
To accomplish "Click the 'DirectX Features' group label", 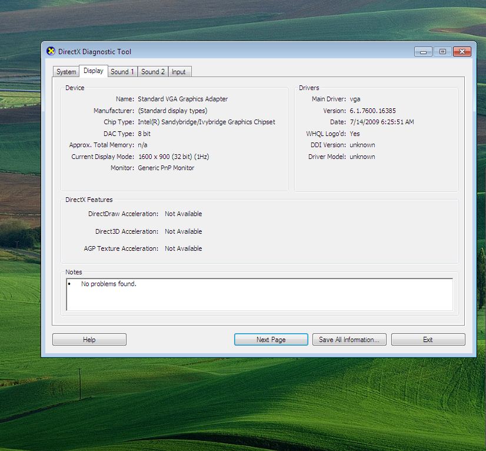I will coord(89,200).
